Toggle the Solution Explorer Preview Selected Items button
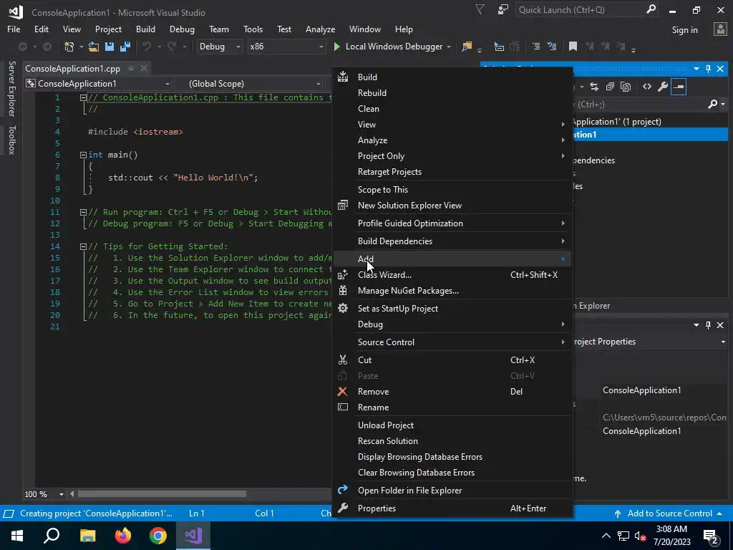This screenshot has width=733, height=550. (679, 87)
